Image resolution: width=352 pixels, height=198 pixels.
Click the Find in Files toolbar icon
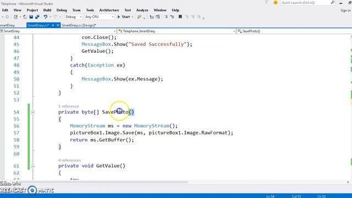139,17
